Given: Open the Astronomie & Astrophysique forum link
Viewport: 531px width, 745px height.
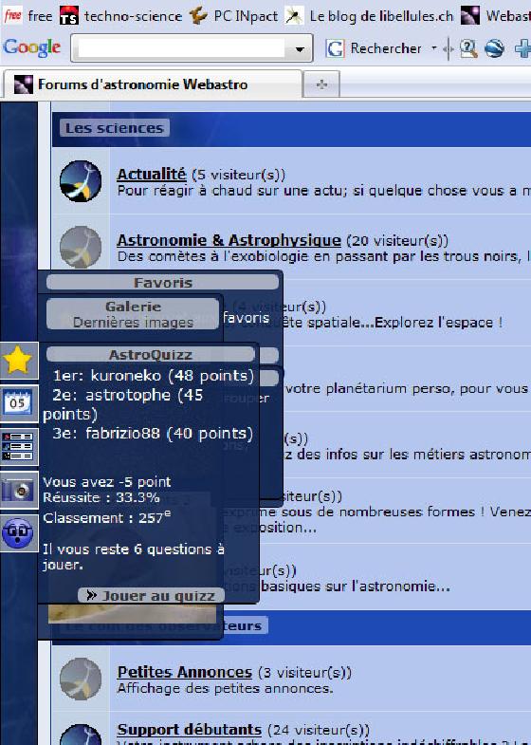Looking at the screenshot, I should (229, 240).
